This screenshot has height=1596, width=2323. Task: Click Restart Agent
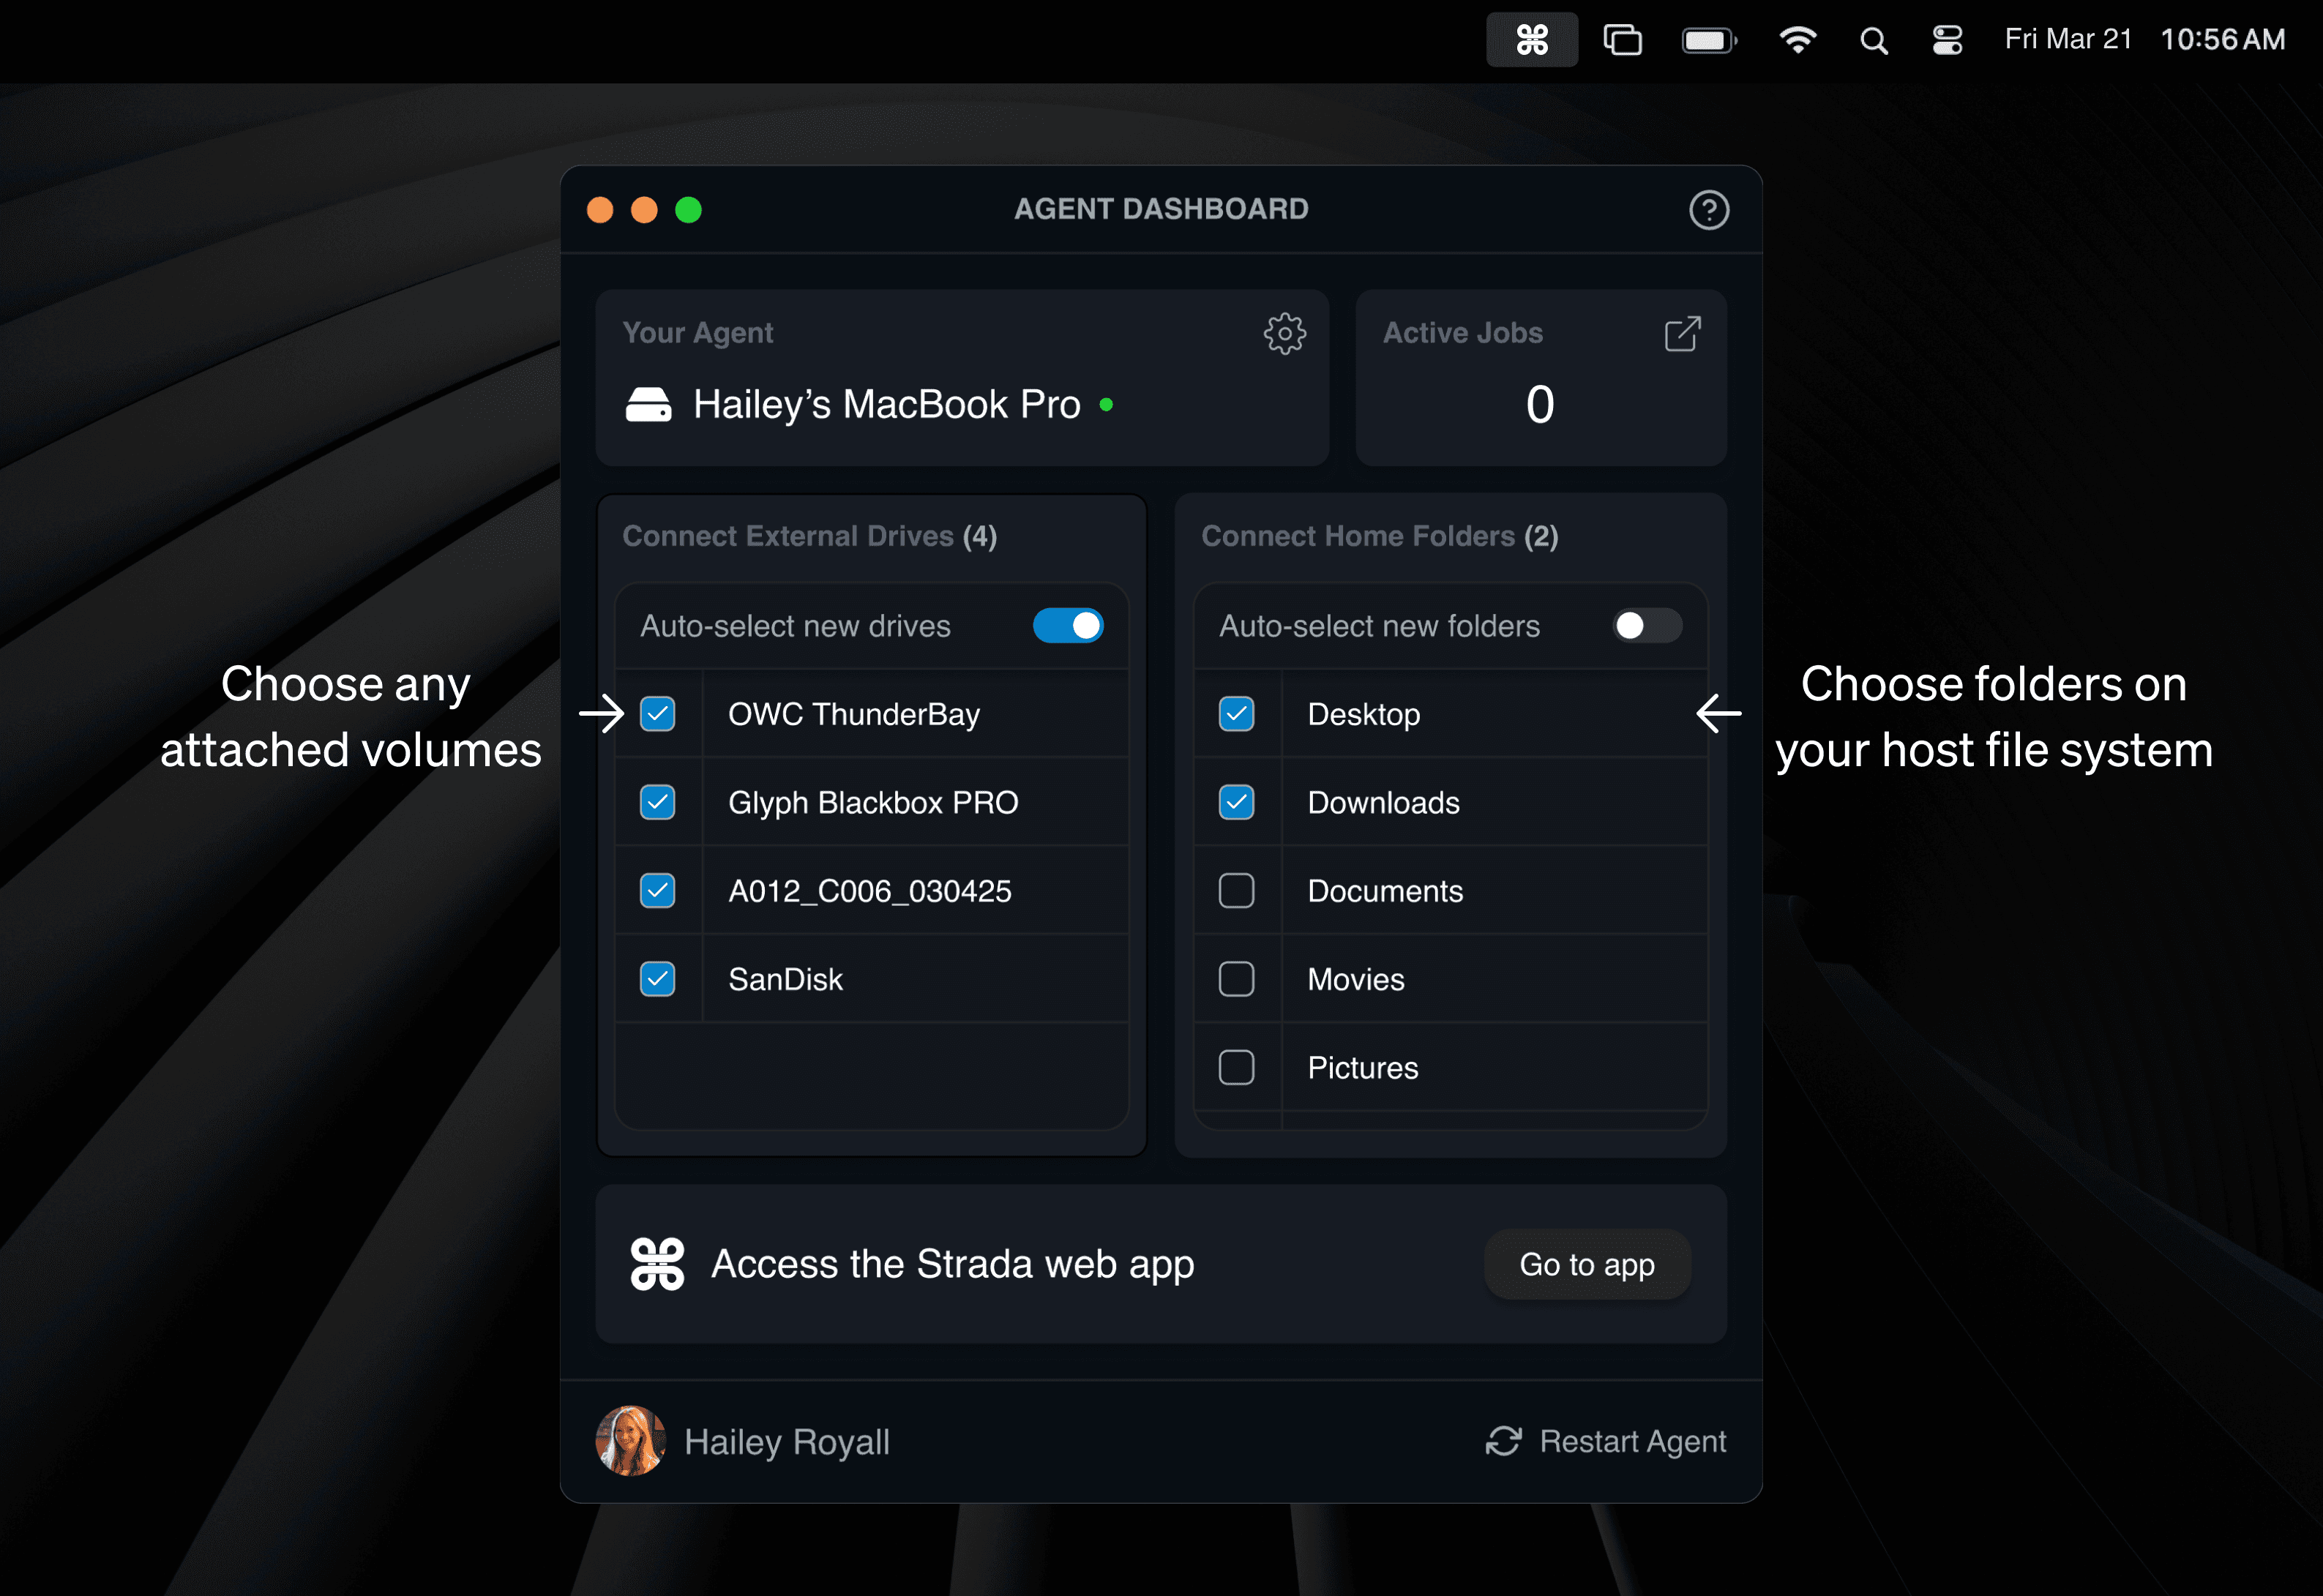[1631, 1441]
